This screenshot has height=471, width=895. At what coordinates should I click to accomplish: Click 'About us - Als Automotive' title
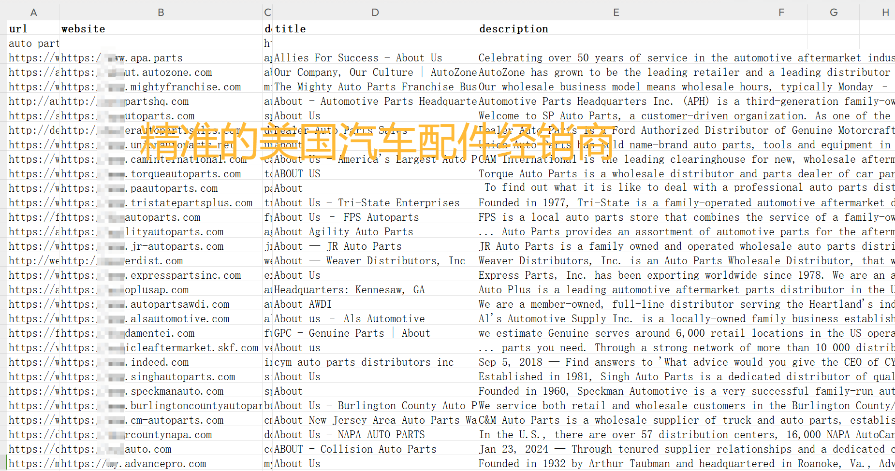coord(375,318)
